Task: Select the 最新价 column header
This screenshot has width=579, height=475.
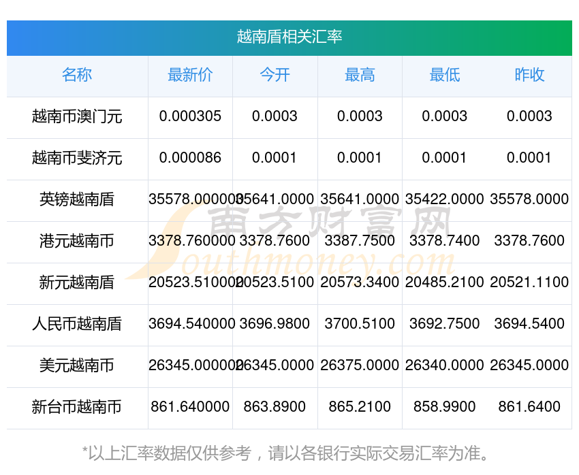Action: point(190,75)
